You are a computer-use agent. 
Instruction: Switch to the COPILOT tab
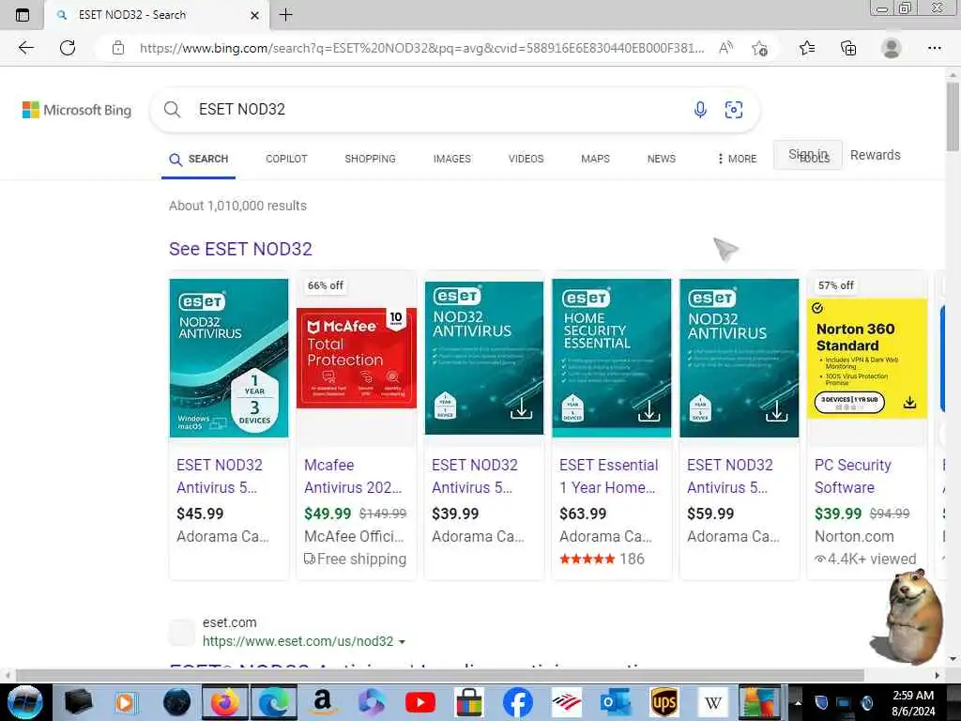286,159
